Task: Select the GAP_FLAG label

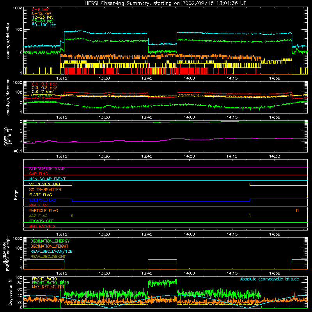Action: [x=38, y=174]
